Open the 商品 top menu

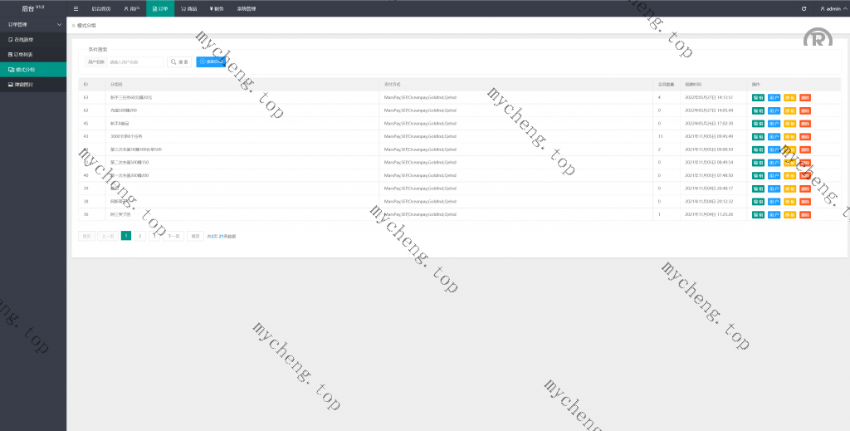(189, 8)
